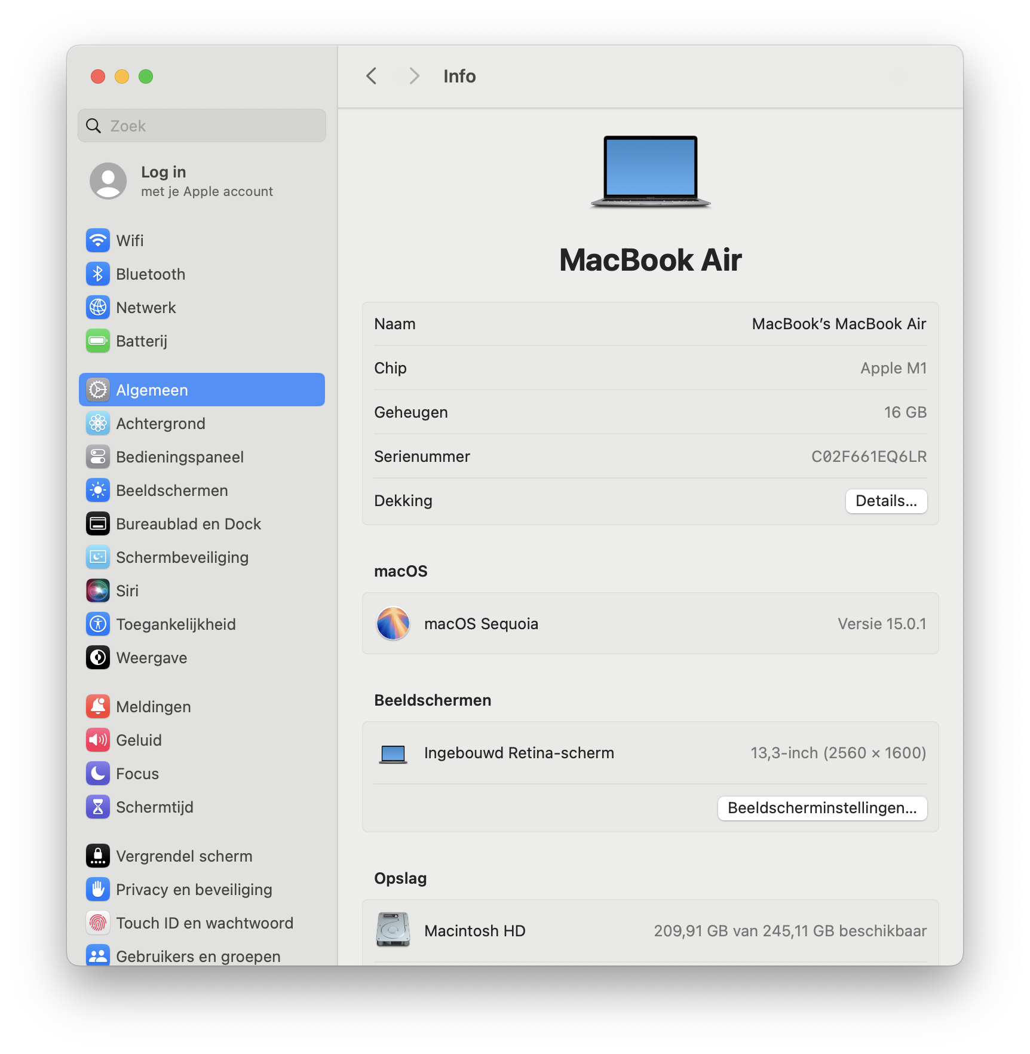Screen dimensions: 1030x1054
Task: Open Achtergrond wallpaper icon
Action: [x=98, y=424]
